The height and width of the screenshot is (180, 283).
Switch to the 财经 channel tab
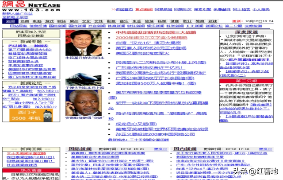(61, 21)
